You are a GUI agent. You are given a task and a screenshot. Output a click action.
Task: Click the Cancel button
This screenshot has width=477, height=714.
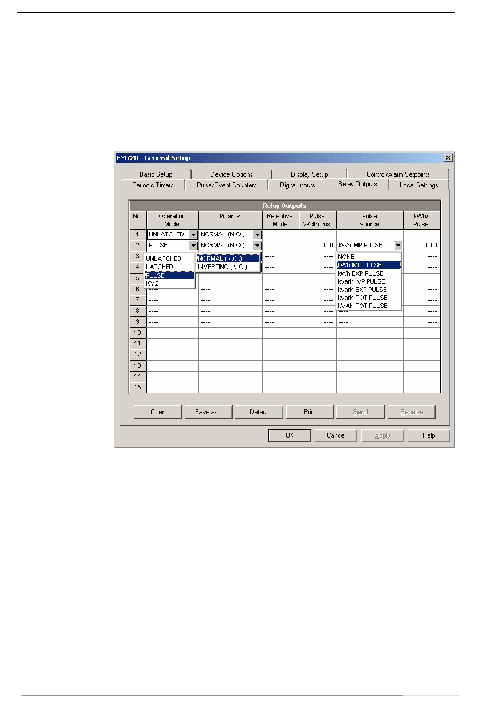[x=336, y=435]
